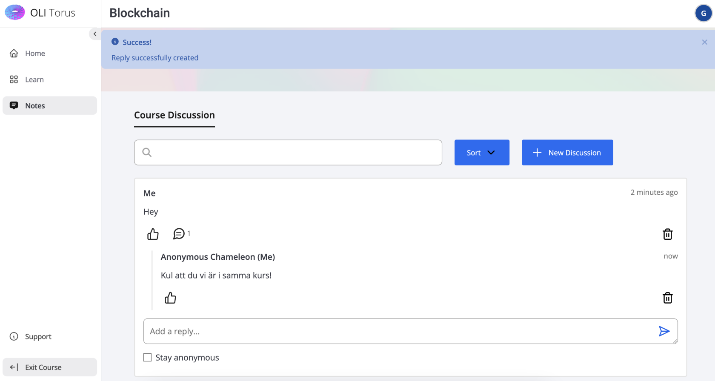Switch to Course Discussion tab
This screenshot has height=381, width=715.
pyautogui.click(x=174, y=115)
